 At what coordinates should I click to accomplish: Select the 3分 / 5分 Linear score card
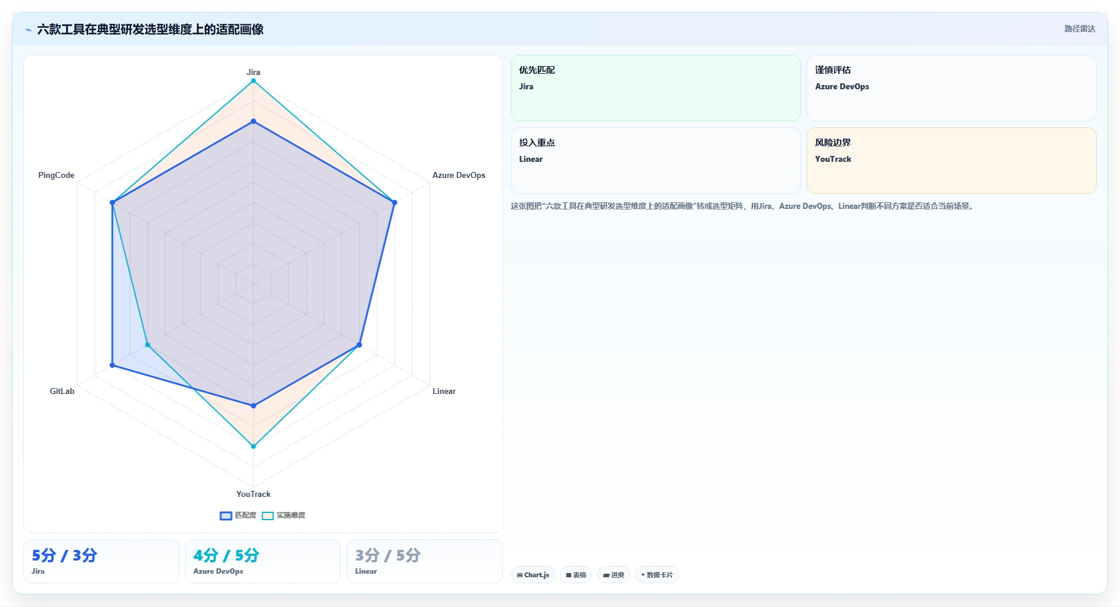(x=425, y=561)
